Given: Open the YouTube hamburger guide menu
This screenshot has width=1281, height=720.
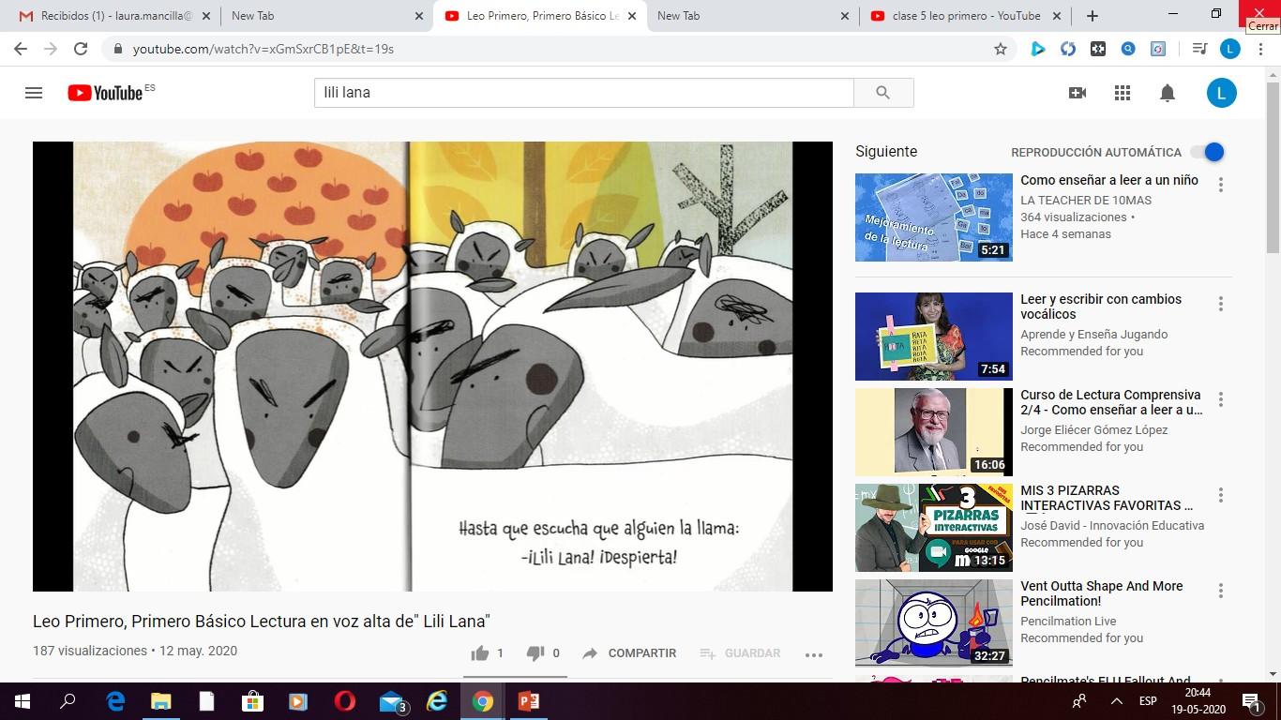Looking at the screenshot, I should pos(34,93).
